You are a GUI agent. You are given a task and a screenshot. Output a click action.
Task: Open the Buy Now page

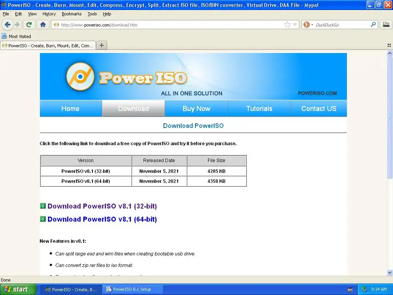coord(196,109)
